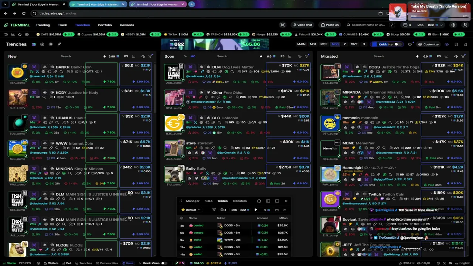
Task: Select the MS1 layout button
Action: (313, 44)
